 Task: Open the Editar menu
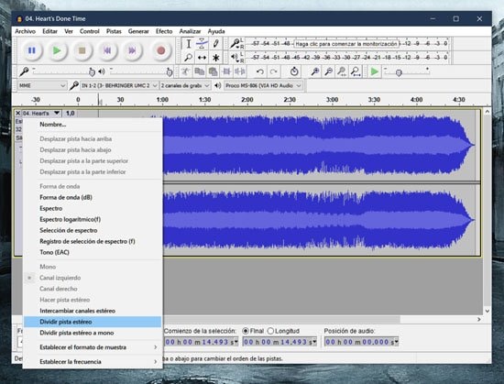[x=49, y=31]
